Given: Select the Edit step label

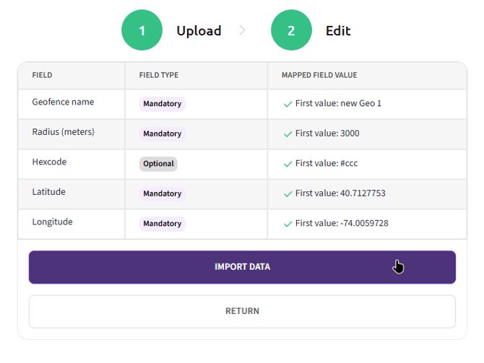Looking at the screenshot, I should pos(338,30).
